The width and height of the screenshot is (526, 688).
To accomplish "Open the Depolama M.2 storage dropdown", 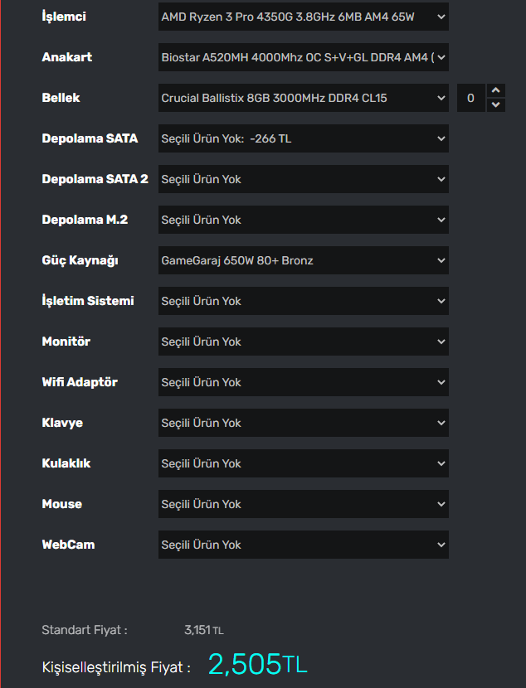I will [303, 220].
